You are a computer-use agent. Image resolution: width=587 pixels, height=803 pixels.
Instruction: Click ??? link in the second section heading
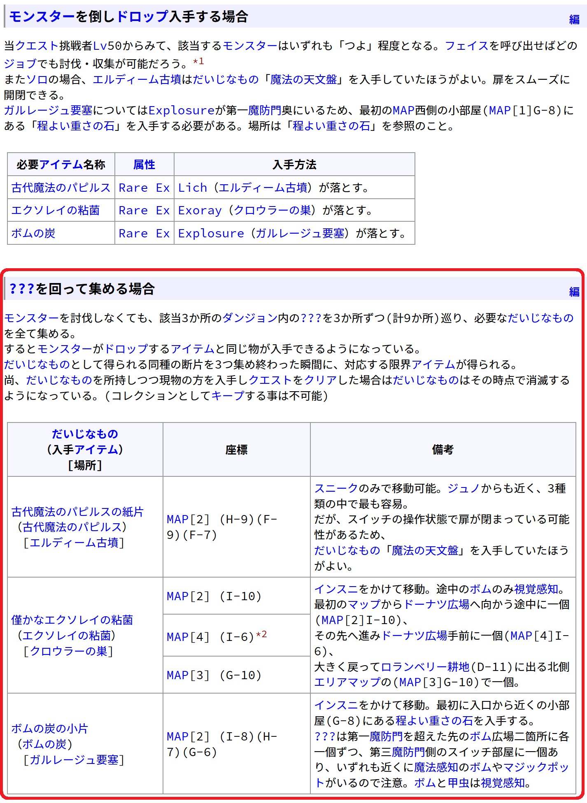click(x=22, y=289)
